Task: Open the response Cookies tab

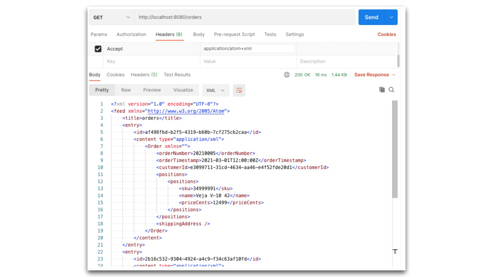Action: [x=116, y=75]
